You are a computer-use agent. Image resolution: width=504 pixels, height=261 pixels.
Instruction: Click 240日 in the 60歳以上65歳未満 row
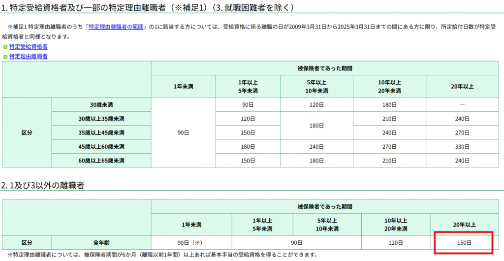463,161
